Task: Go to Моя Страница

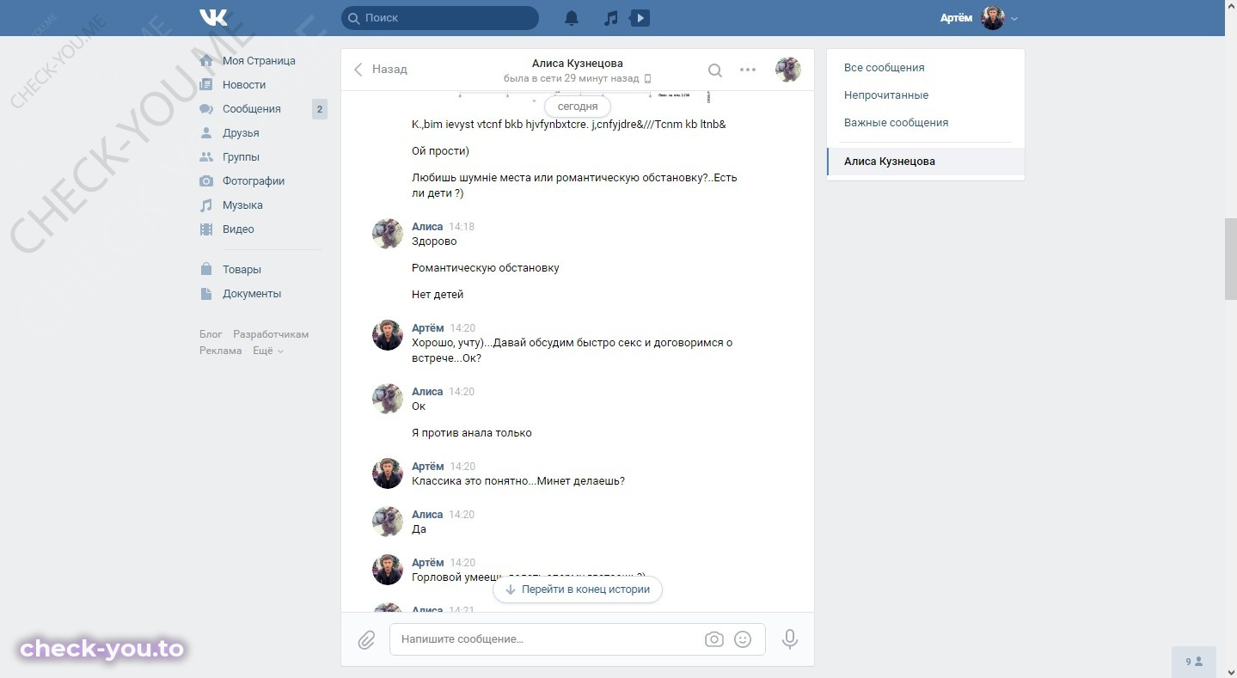Action: [259, 61]
